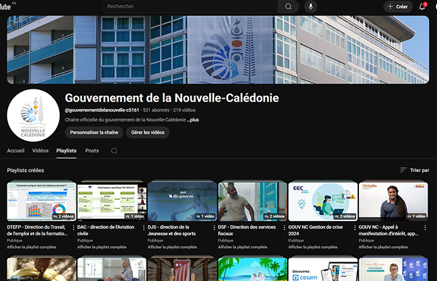Afficher la playlist complète for DSF
437x281 pixels.
point(243,247)
